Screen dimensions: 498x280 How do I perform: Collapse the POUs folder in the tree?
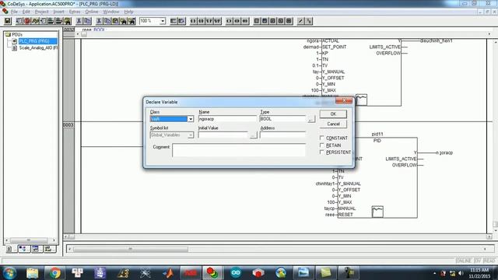tap(8, 34)
